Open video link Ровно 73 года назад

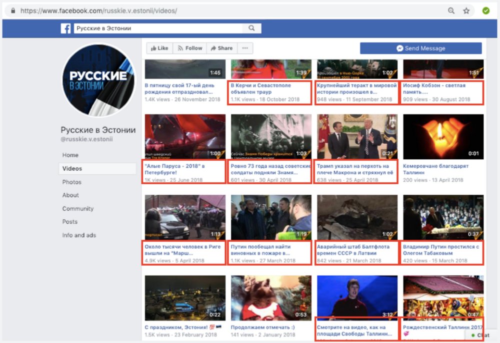(270, 169)
